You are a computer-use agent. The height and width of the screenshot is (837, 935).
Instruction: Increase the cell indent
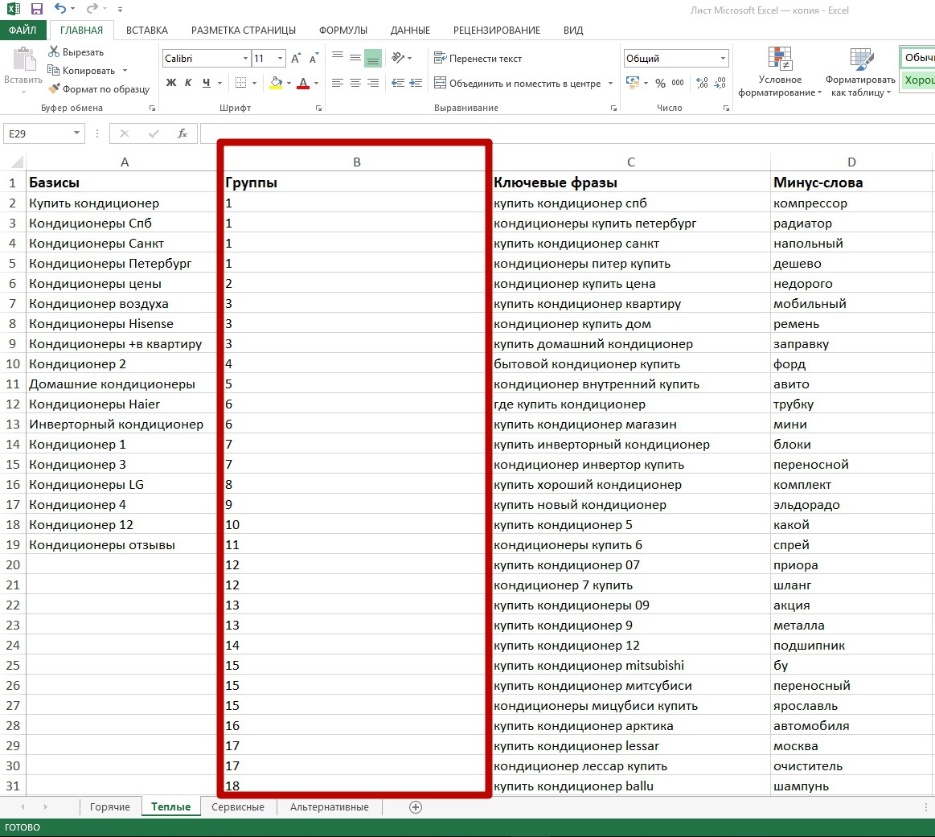[416, 83]
